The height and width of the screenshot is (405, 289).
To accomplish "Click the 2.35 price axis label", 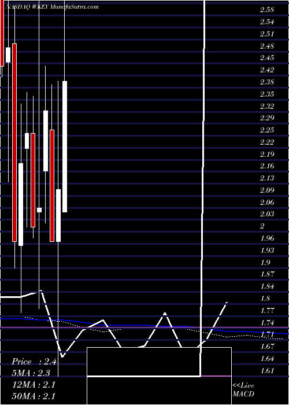I will 267,94.
